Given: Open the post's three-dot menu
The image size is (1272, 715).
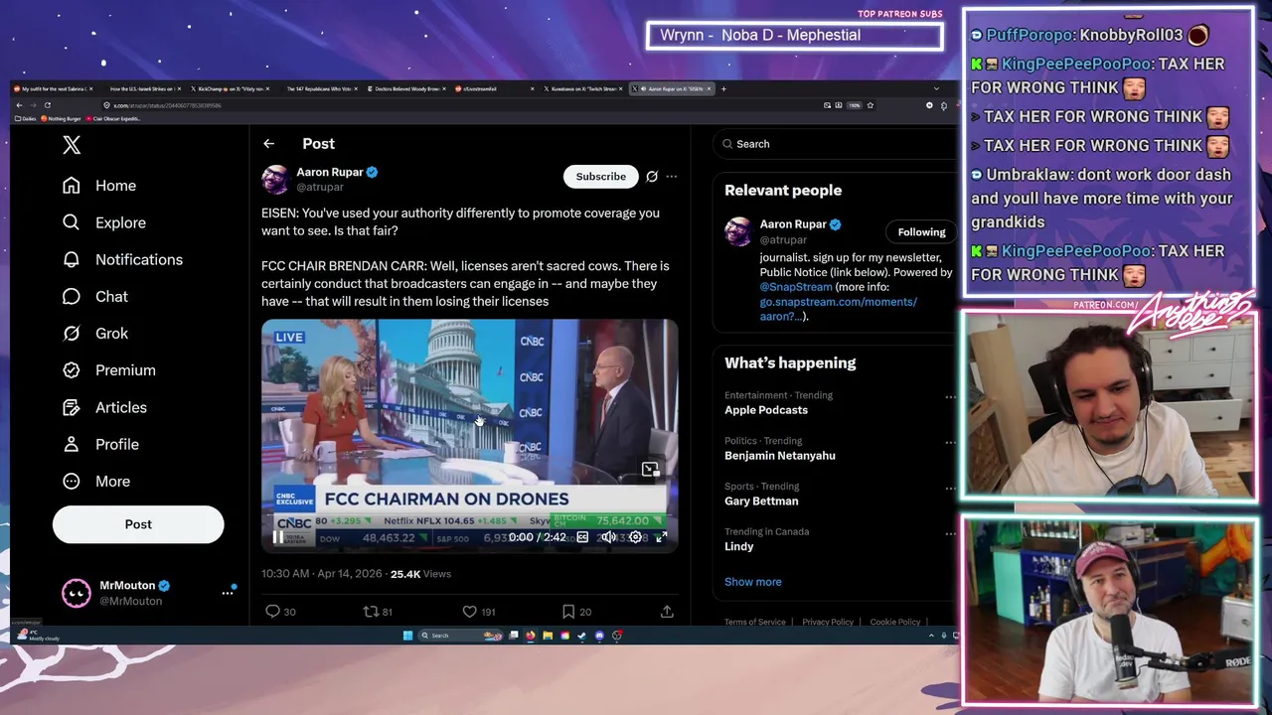Looking at the screenshot, I should tap(672, 177).
